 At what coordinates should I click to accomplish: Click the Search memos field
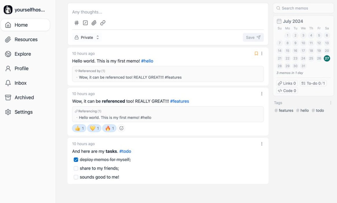[303, 8]
